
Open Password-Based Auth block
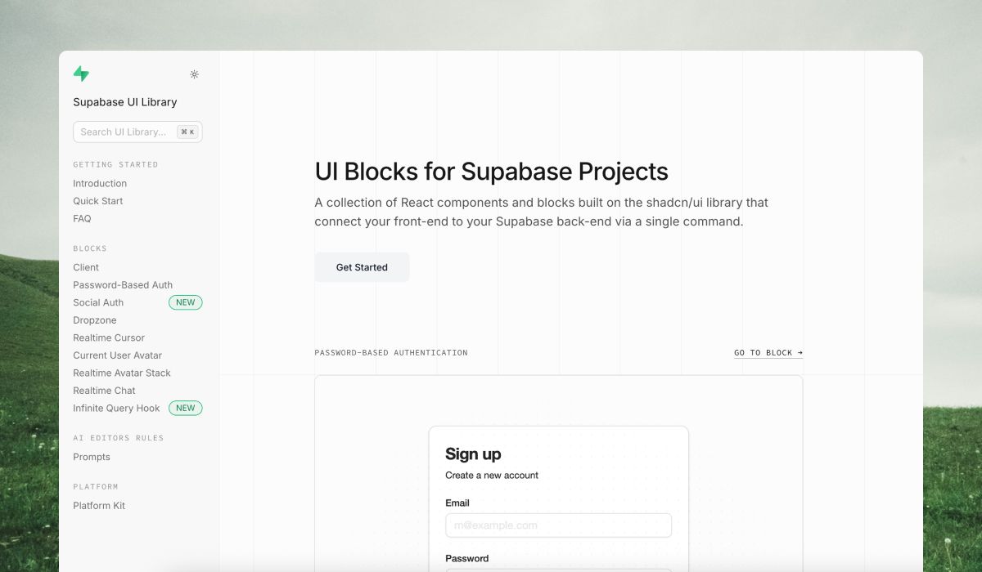pyautogui.click(x=123, y=284)
